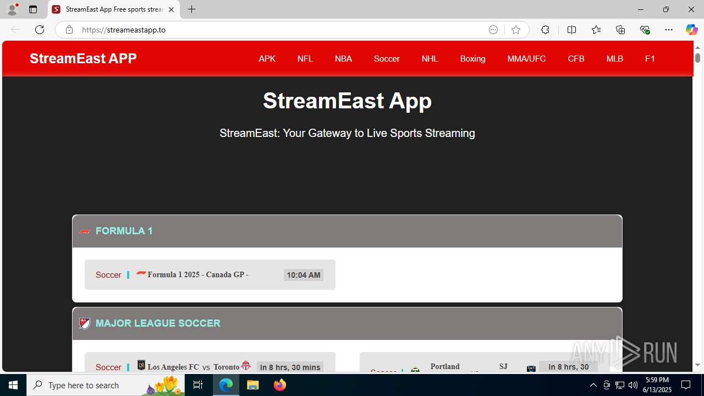Image resolution: width=704 pixels, height=396 pixels.
Task: Open the MMA/UFC navigation link
Action: point(526,58)
